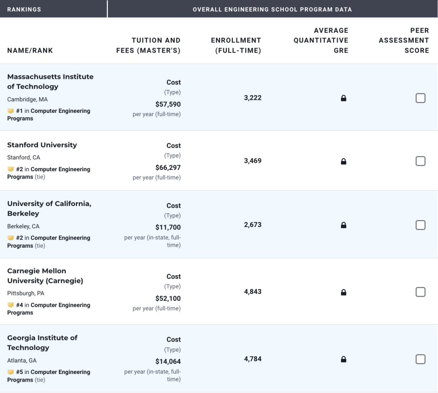The width and height of the screenshot is (438, 393).
Task: Click the Carnegie Mellon GRE lock icon
Action: coord(344,292)
